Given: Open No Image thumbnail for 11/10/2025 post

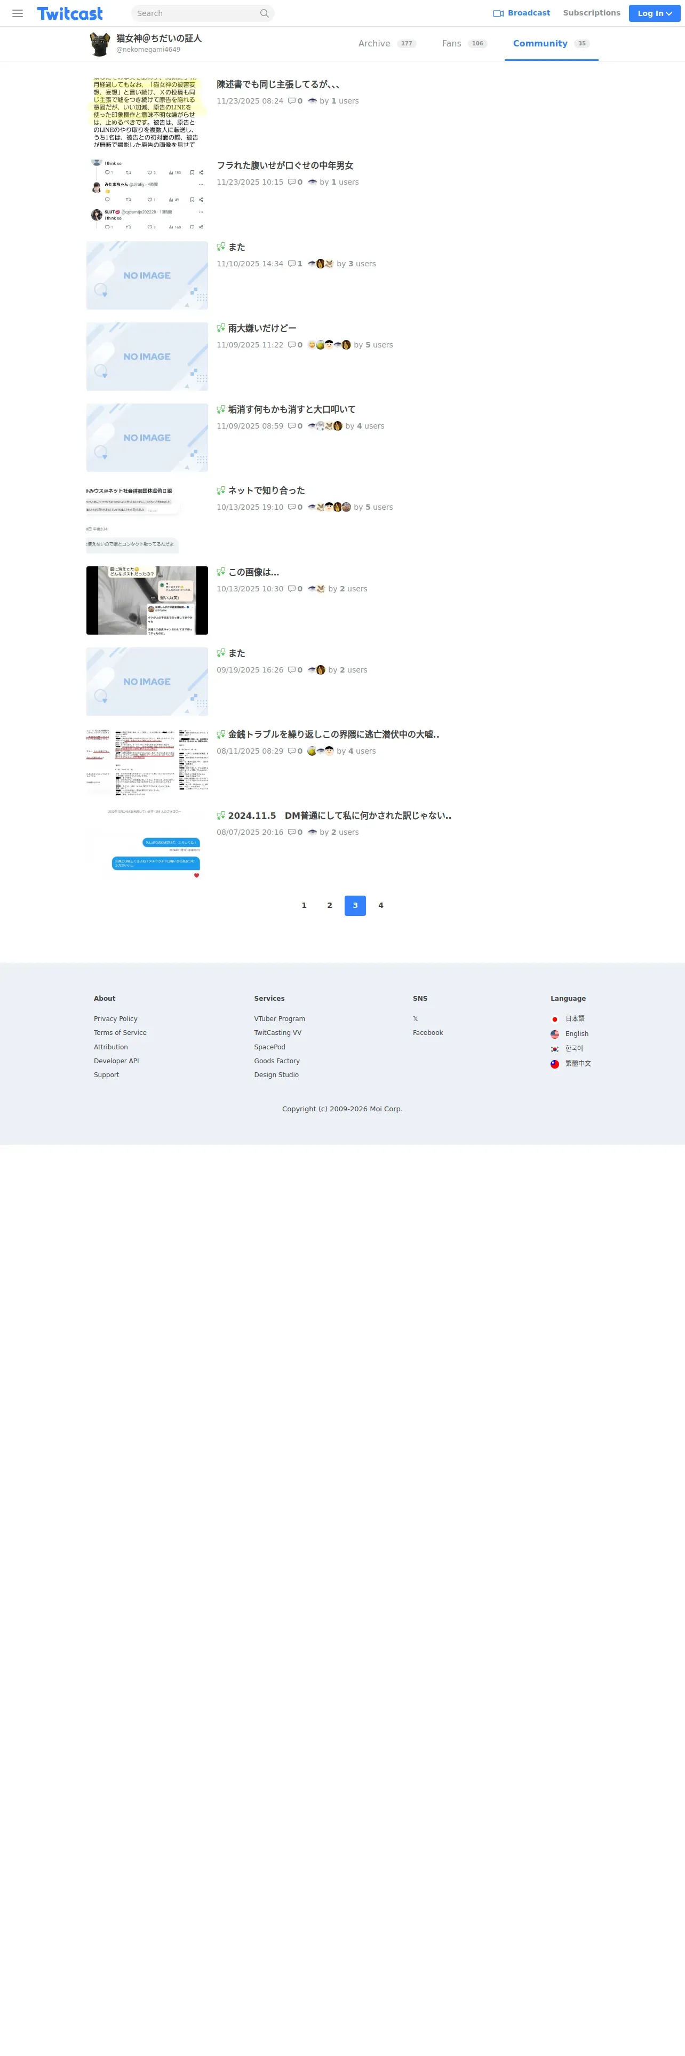Looking at the screenshot, I should (147, 275).
